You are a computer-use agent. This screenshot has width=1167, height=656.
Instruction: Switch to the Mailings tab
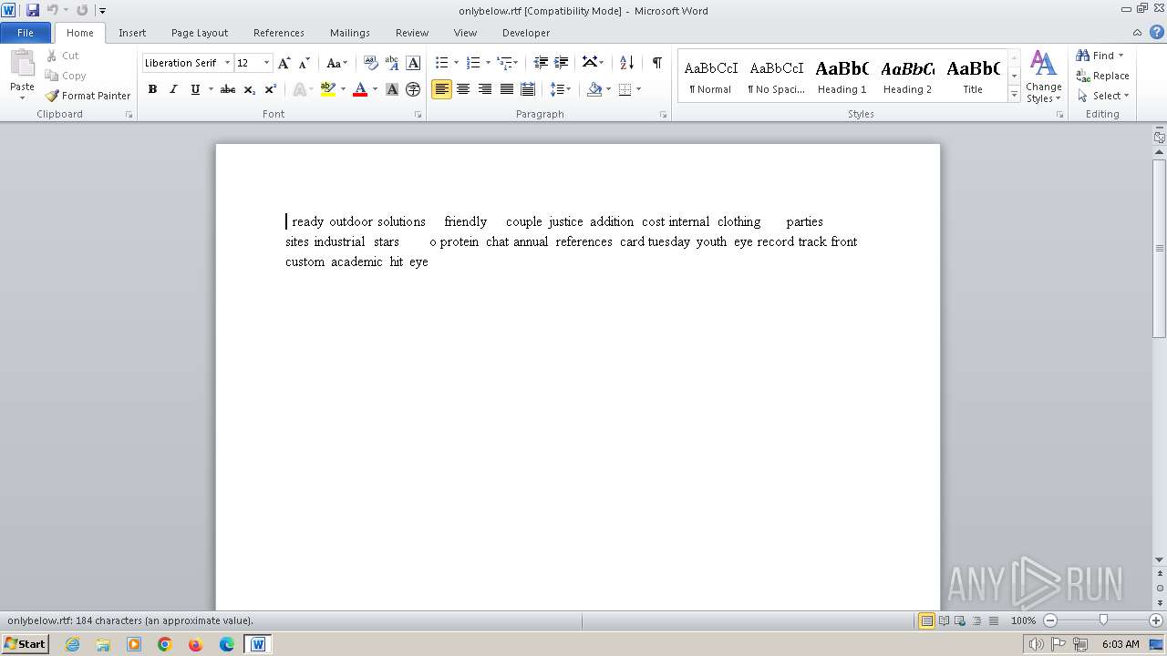(x=350, y=32)
